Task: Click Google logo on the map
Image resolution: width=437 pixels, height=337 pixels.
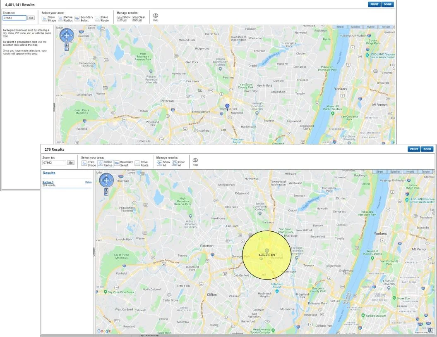Action: coord(104,331)
